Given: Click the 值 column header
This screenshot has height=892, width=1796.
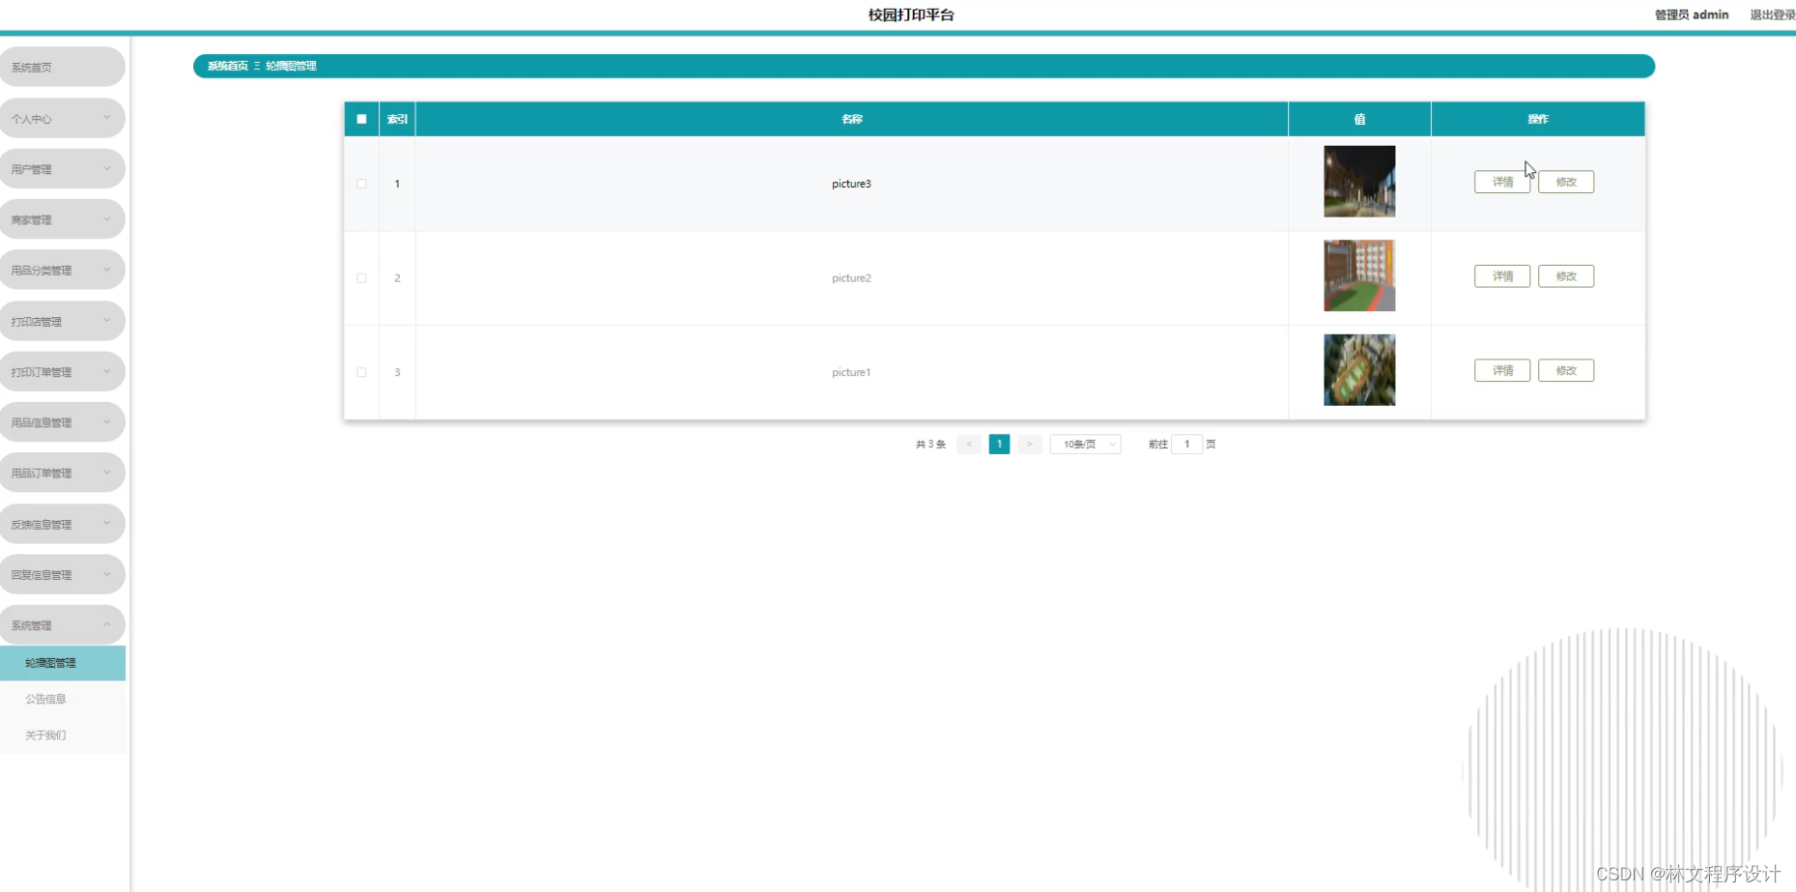Looking at the screenshot, I should (x=1359, y=119).
